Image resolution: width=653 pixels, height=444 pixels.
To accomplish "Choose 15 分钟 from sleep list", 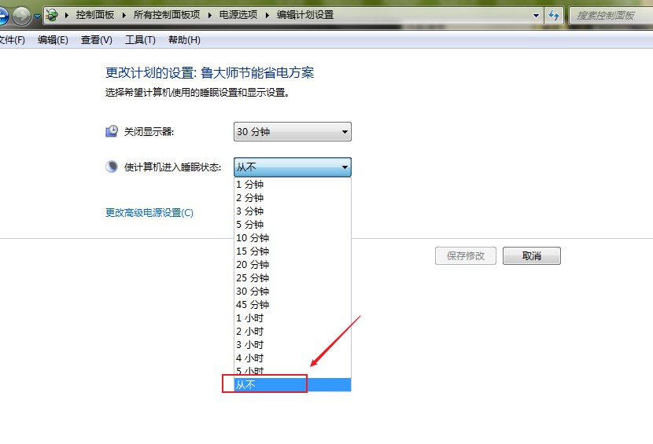I will (x=293, y=251).
